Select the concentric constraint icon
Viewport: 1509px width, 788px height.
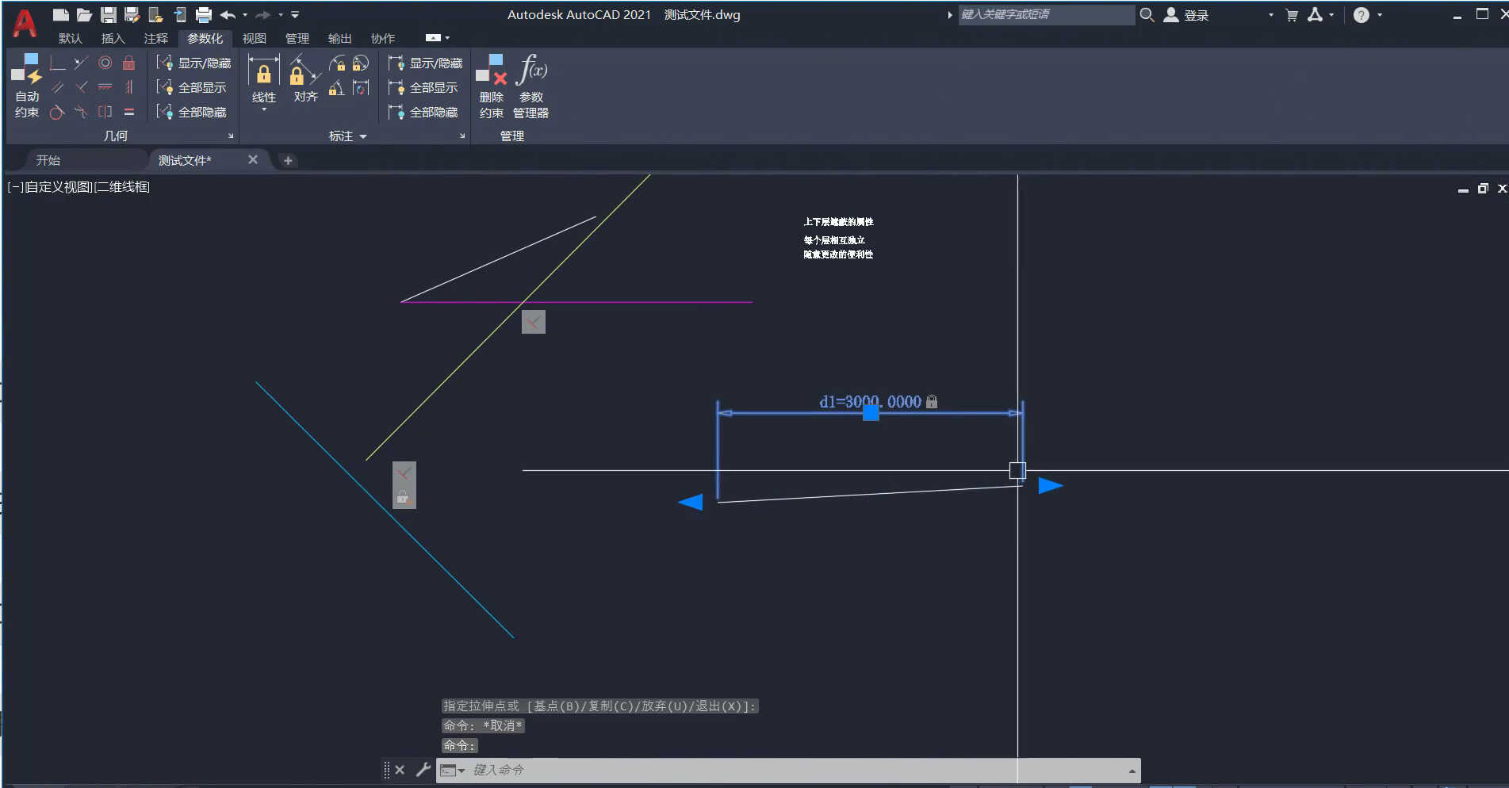click(105, 63)
